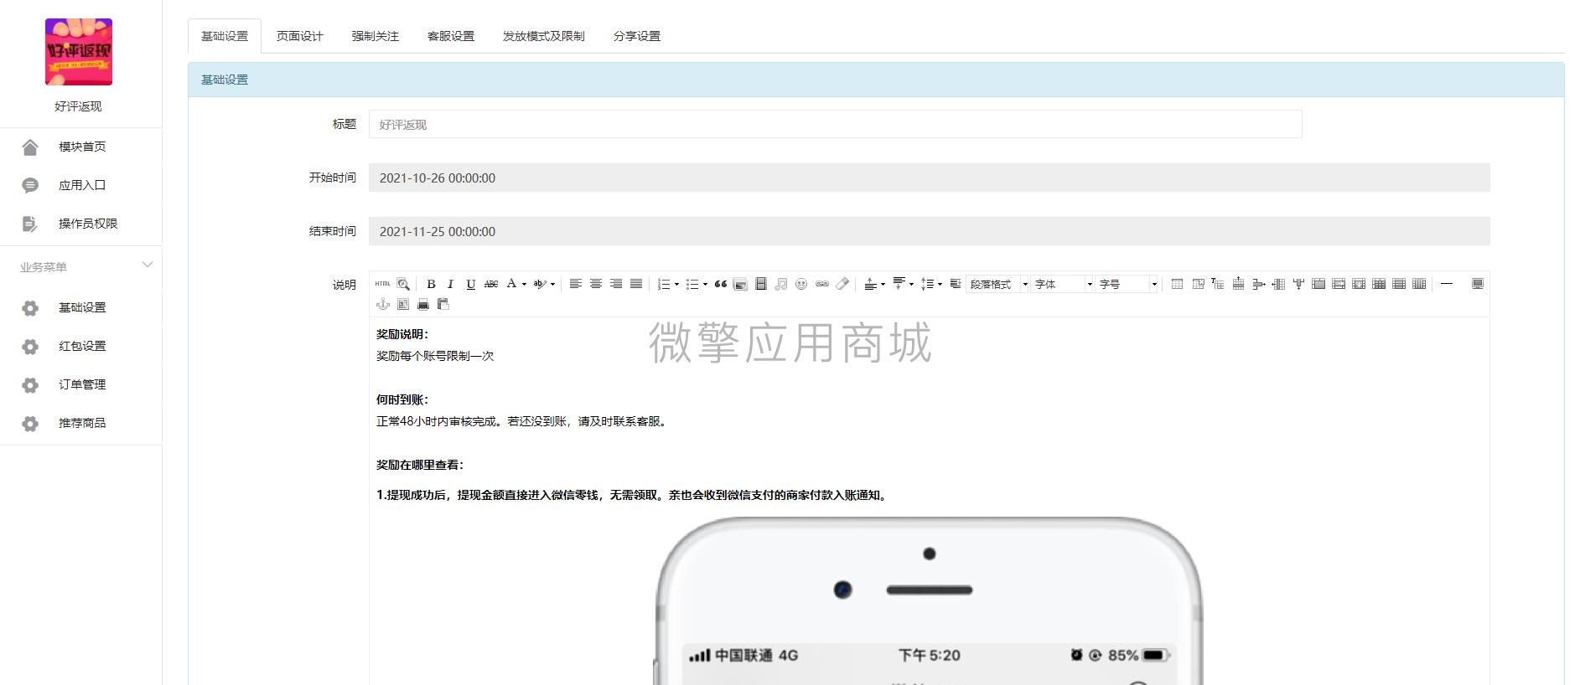Toggle fullscreen editor mode

pyautogui.click(x=1478, y=284)
